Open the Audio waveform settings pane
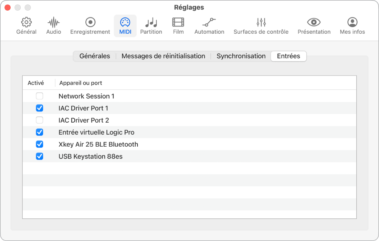The width and height of the screenshot is (379, 241). tap(53, 23)
